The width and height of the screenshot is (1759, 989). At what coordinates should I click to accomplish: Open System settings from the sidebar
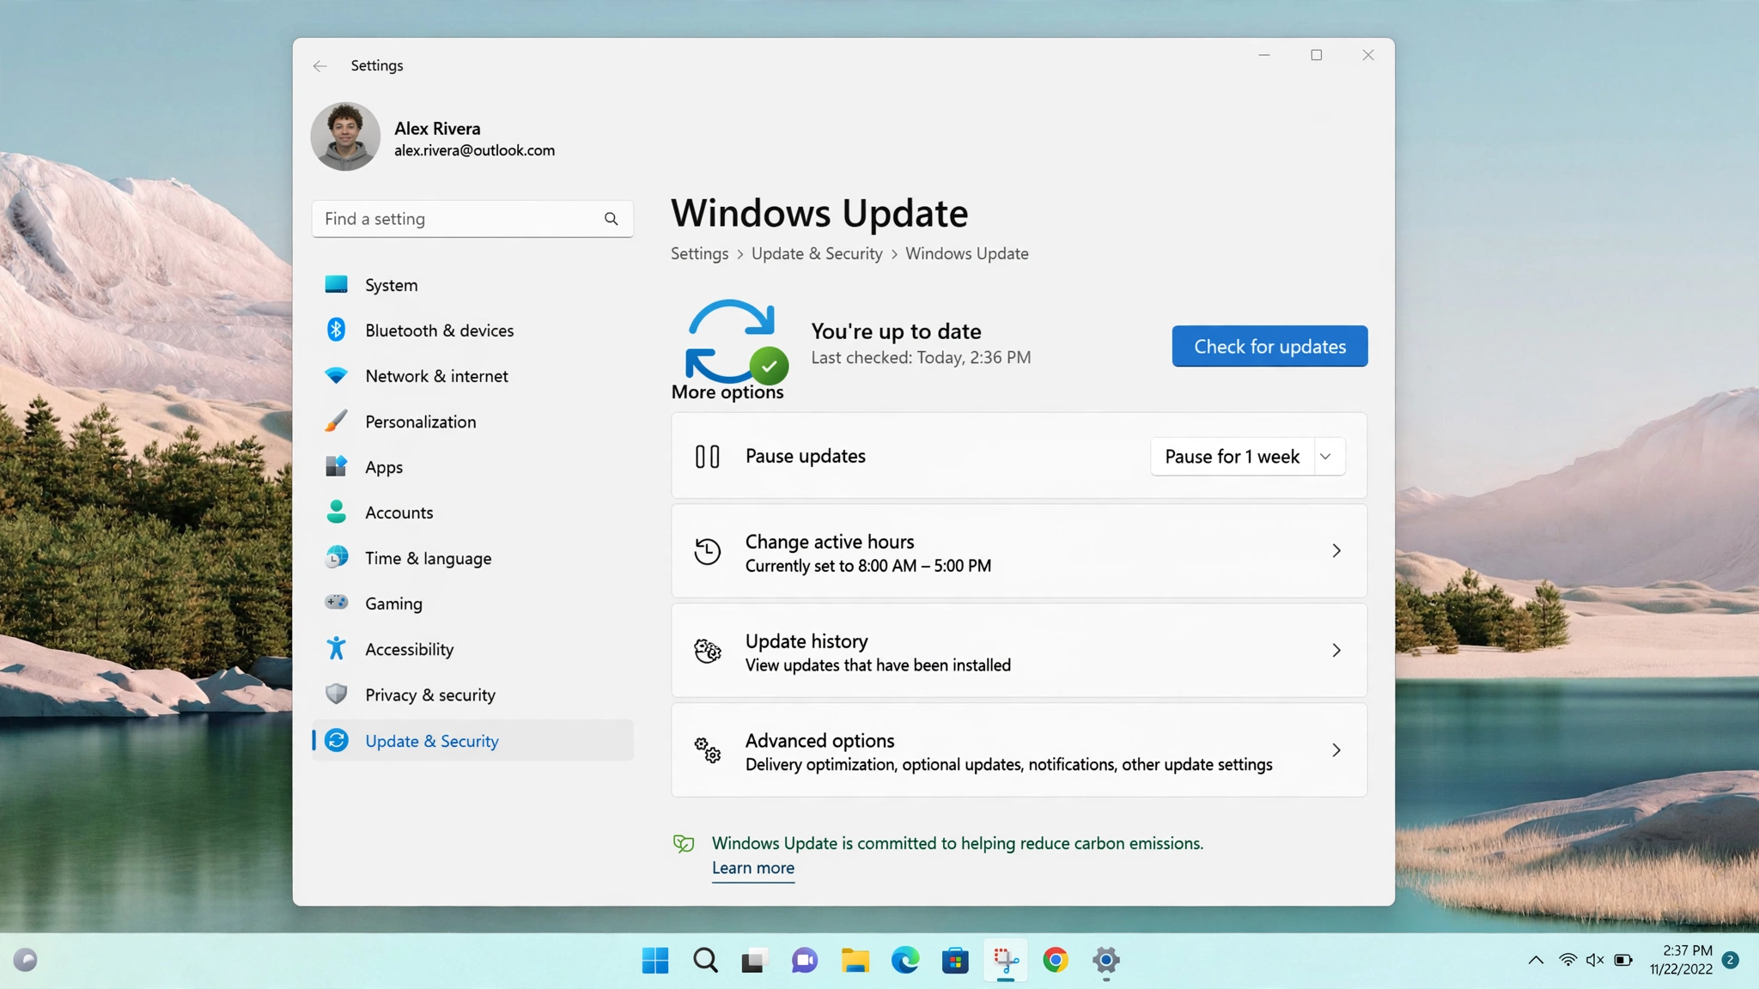coord(472,285)
